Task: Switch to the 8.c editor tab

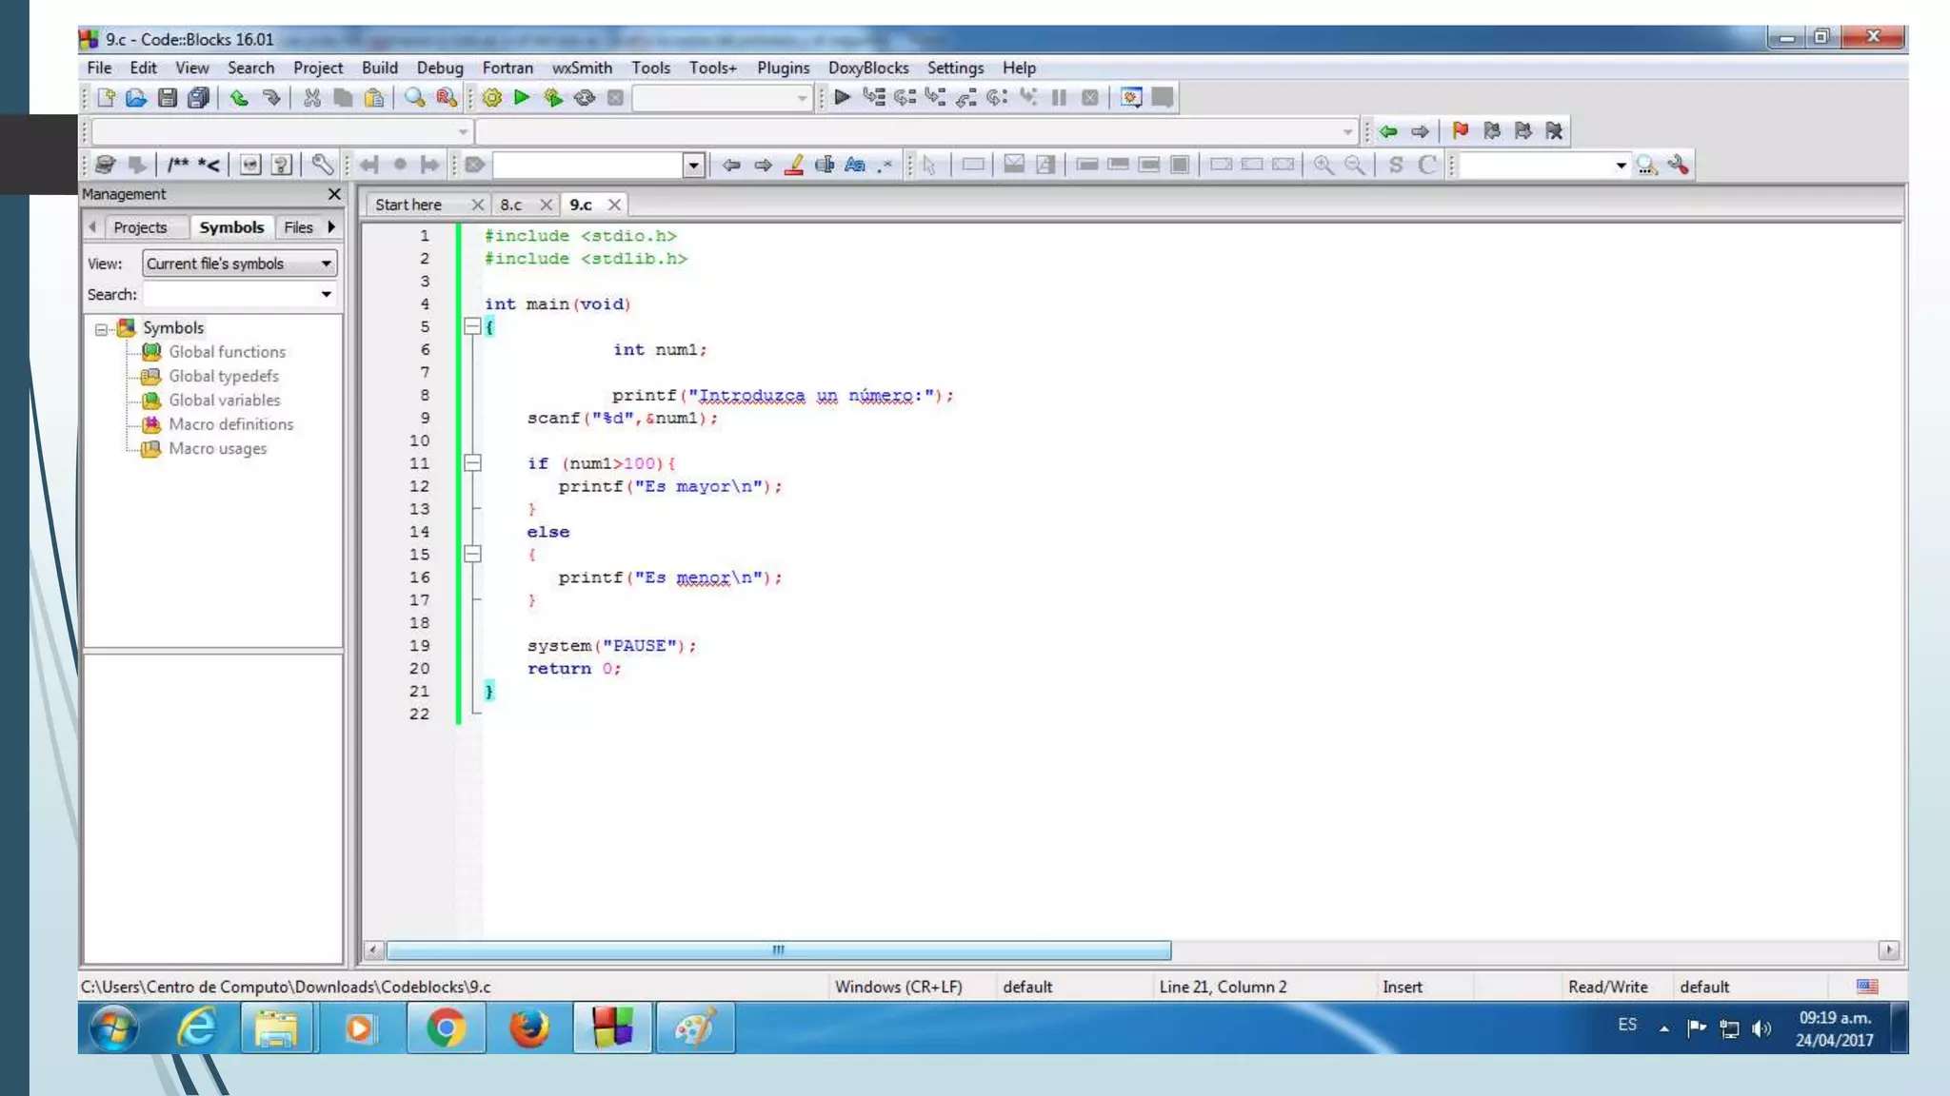Action: (x=511, y=205)
